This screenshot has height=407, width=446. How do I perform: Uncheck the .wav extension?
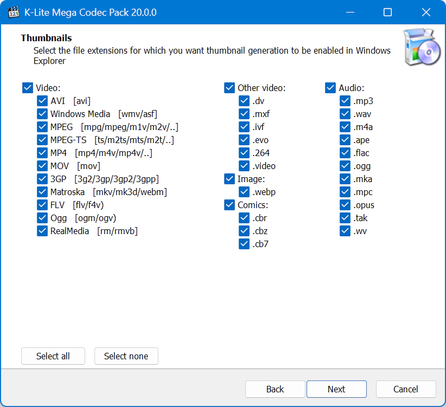click(345, 114)
